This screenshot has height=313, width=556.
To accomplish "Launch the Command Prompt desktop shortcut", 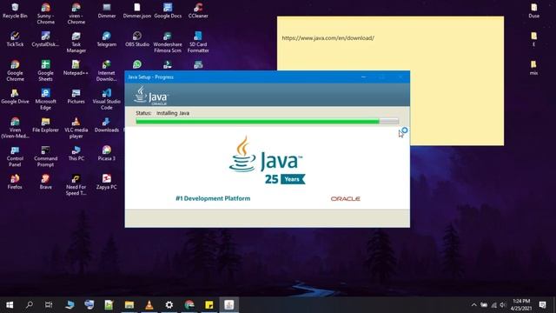I will pyautogui.click(x=46, y=156).
